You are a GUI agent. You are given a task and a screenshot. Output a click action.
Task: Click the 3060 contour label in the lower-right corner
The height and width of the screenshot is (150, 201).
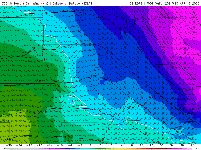coord(179,132)
